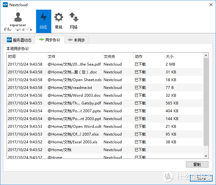Open the 网络 network arrows icon
Screen dimensions: 216x185
pos(74,21)
